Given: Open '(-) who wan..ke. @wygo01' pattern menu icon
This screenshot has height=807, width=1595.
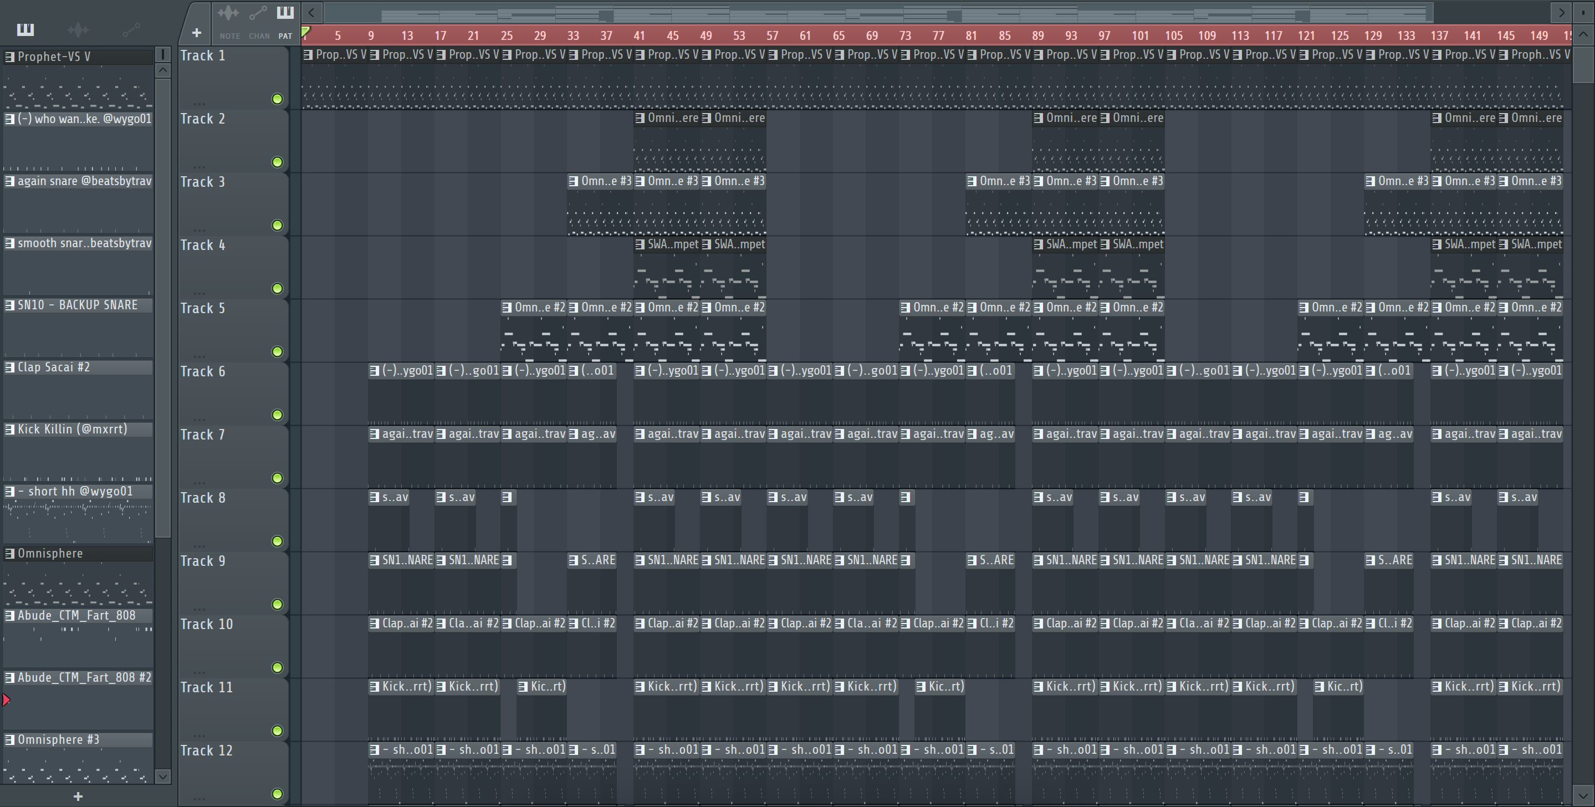Looking at the screenshot, I should (9, 119).
